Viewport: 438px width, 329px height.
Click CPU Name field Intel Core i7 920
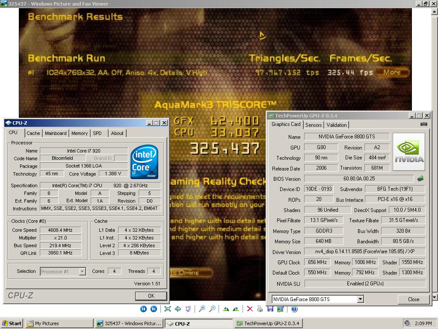(x=84, y=151)
